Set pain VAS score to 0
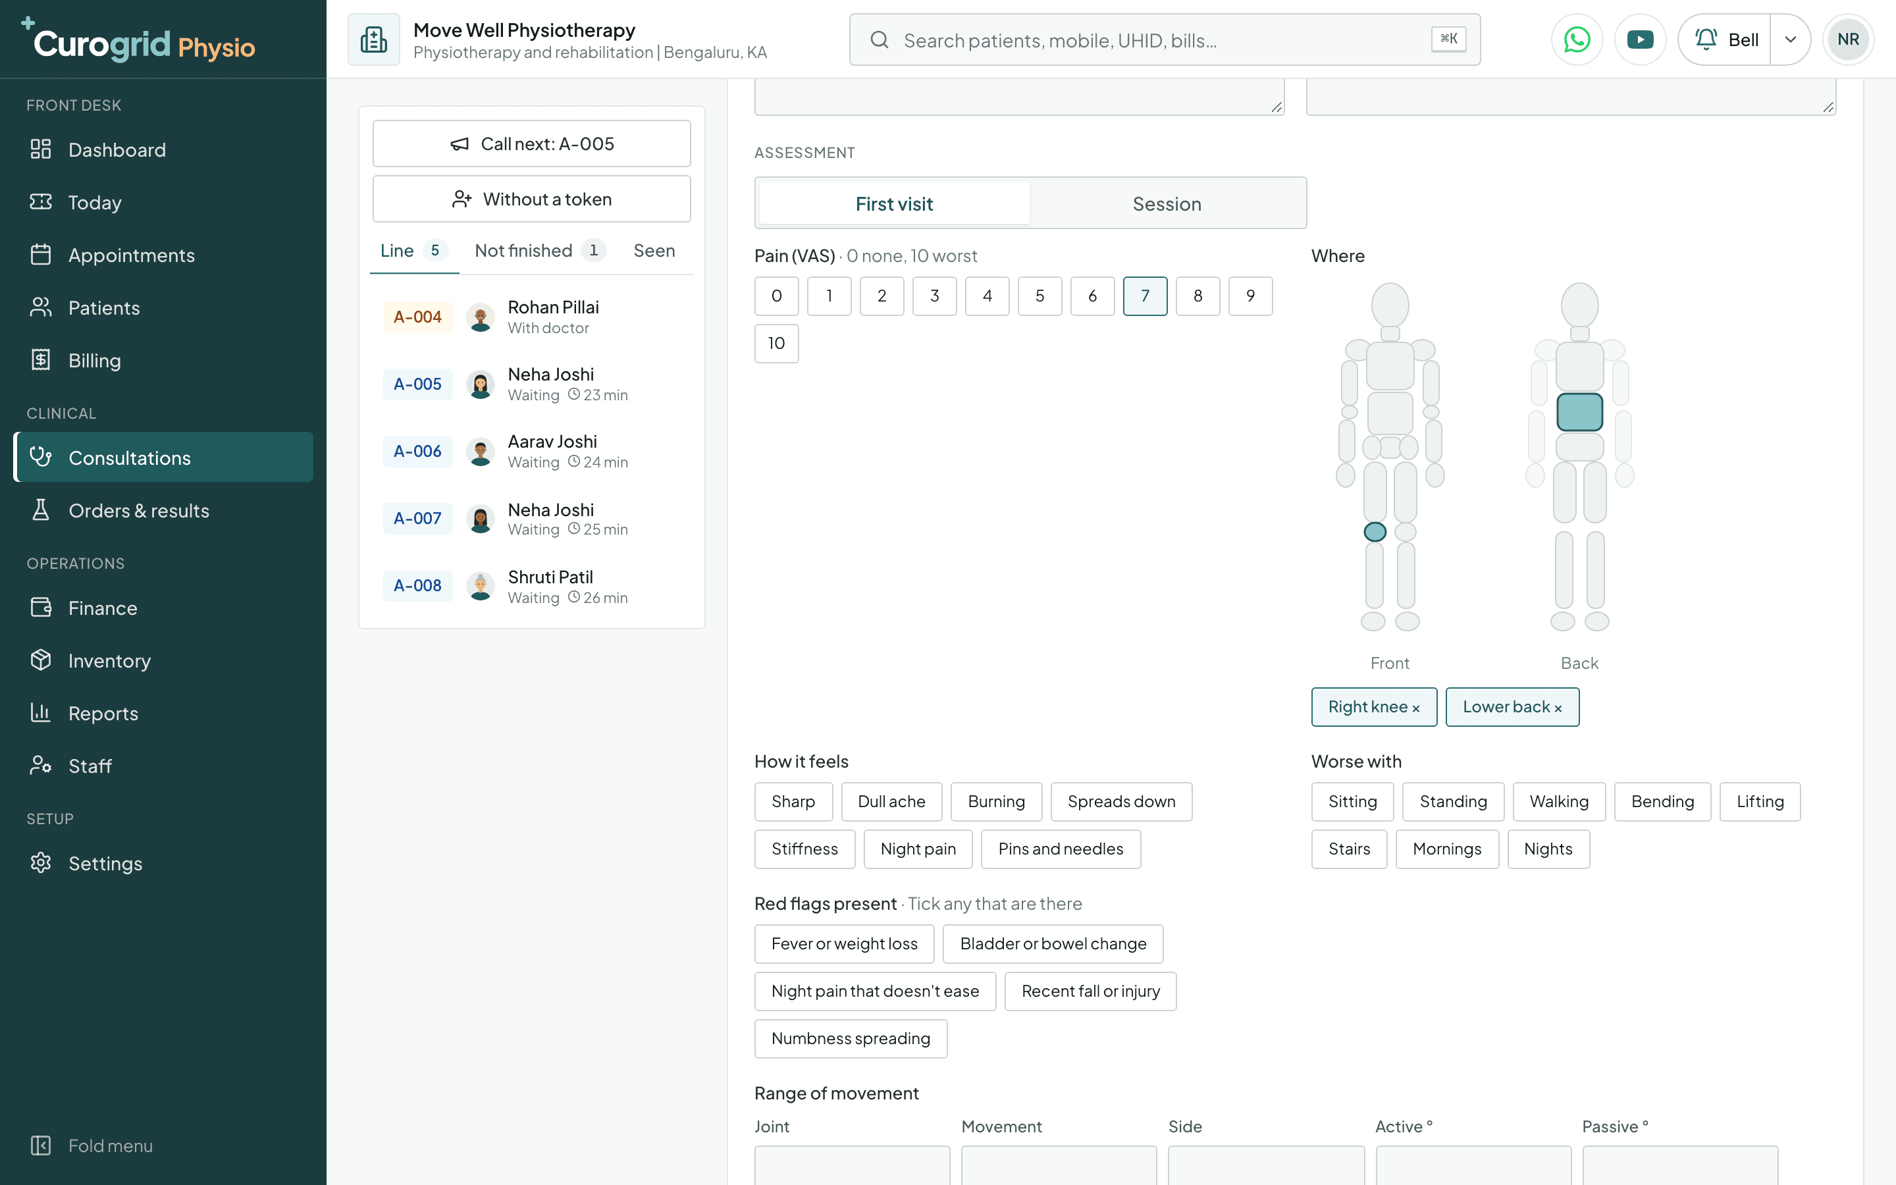This screenshot has height=1185, width=1896. click(776, 296)
